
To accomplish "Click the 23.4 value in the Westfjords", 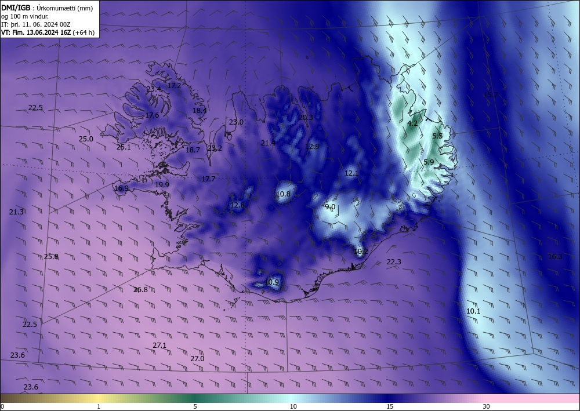I will (x=154, y=89).
